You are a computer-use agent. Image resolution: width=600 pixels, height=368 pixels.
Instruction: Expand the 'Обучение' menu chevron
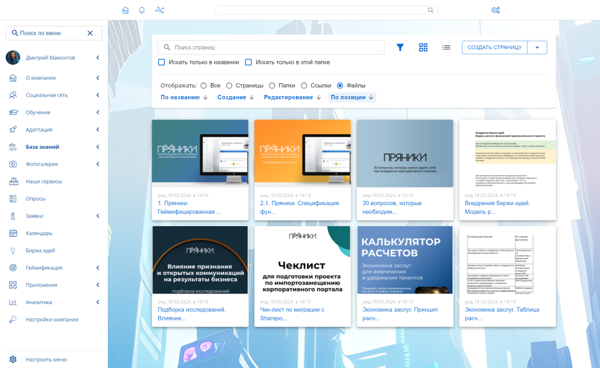click(x=97, y=113)
